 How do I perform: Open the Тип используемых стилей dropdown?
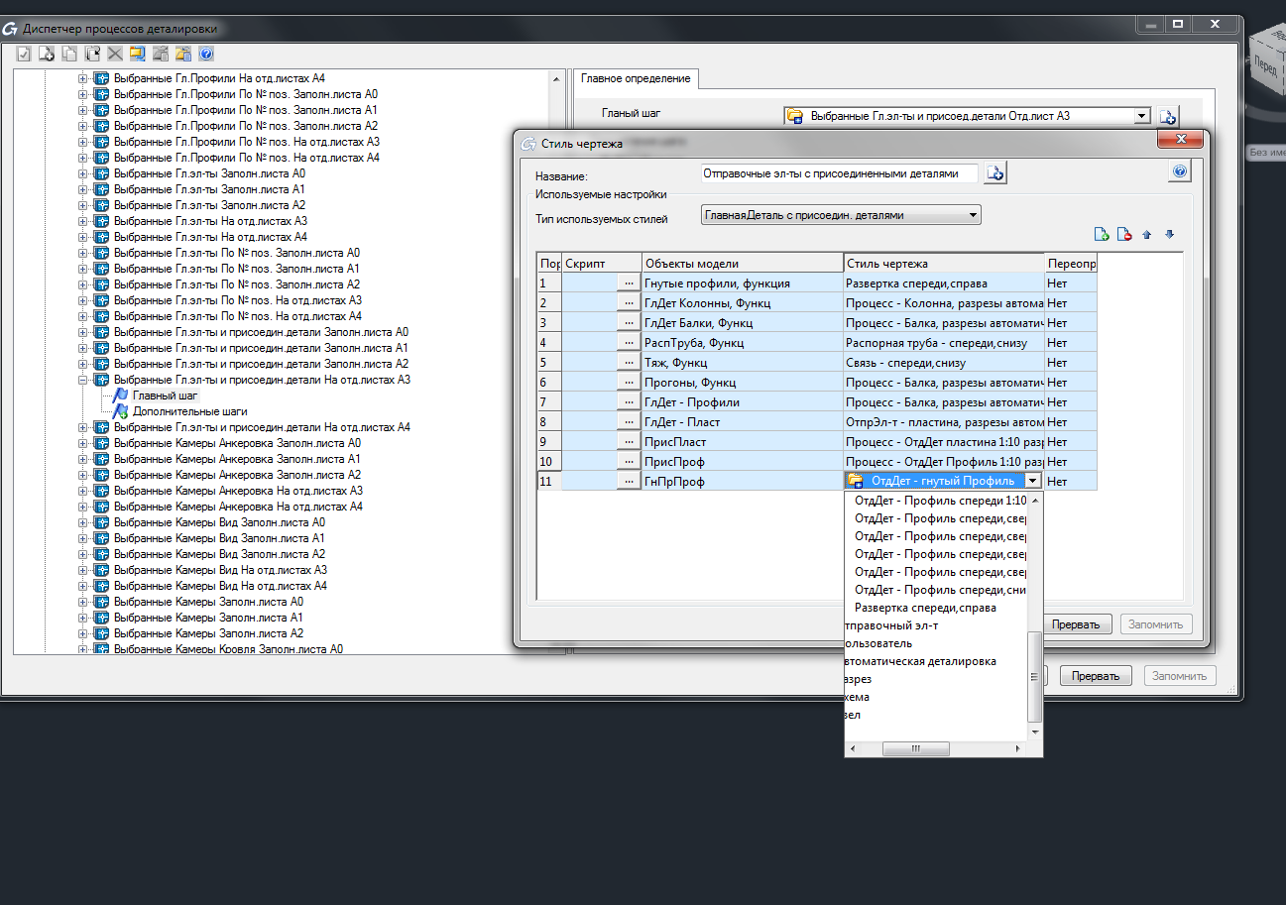coord(973,214)
